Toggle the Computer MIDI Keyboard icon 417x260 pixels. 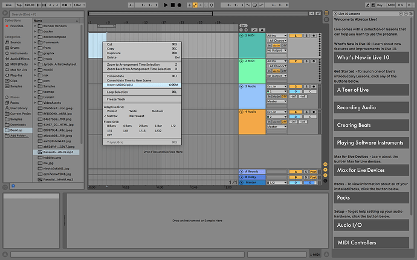pos(373,5)
